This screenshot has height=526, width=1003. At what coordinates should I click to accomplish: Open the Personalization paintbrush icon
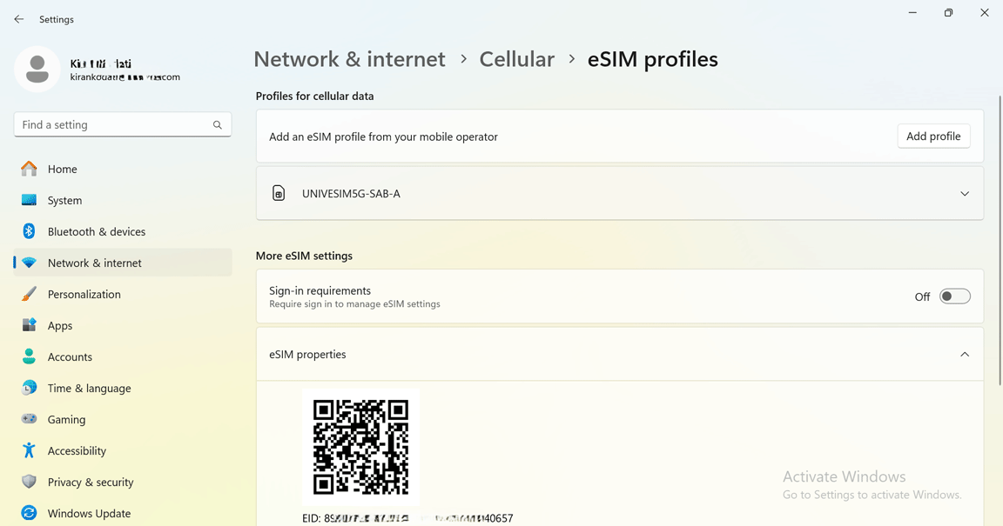pyautogui.click(x=30, y=294)
